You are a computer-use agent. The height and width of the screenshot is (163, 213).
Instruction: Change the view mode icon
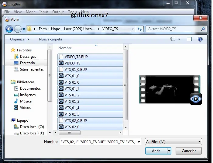point(172,39)
